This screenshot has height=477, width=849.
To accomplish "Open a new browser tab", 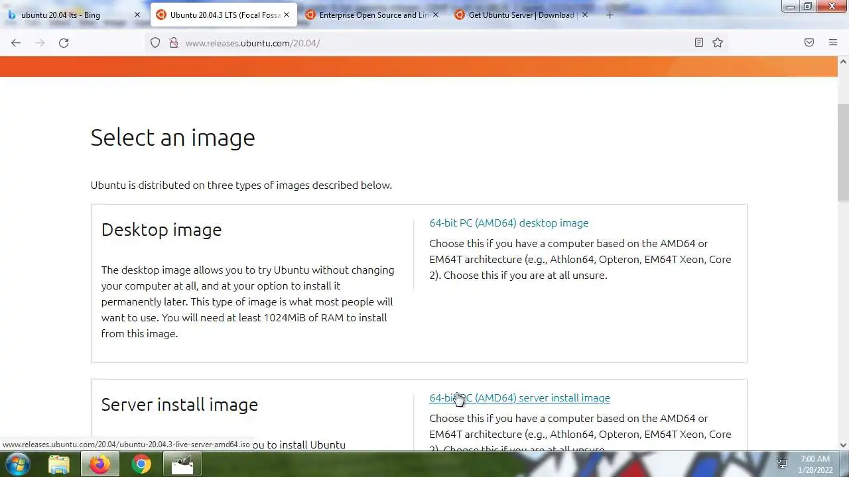I will 610,15.
